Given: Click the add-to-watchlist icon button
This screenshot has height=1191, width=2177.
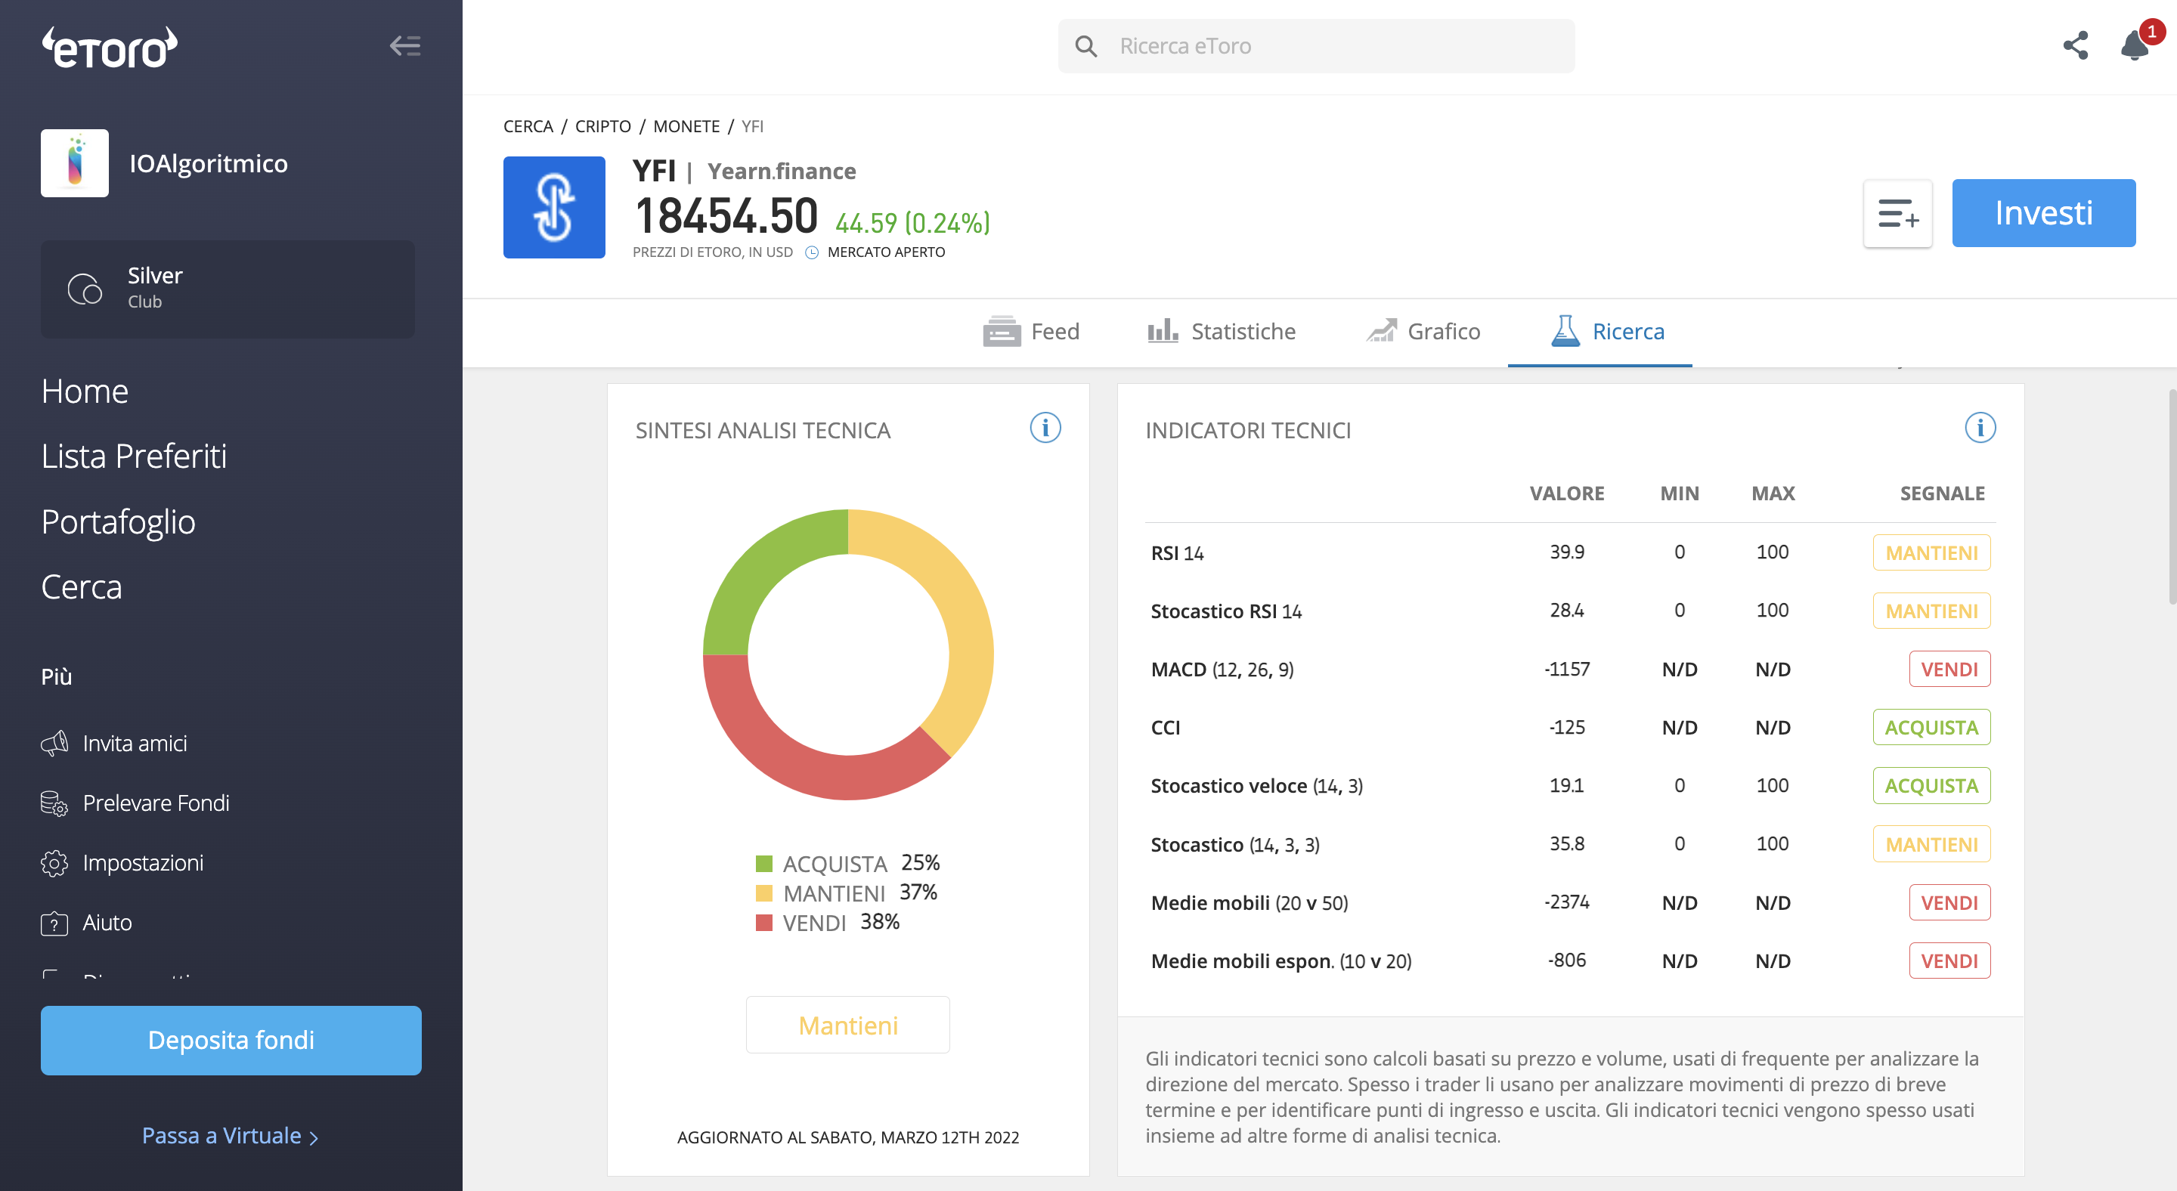Looking at the screenshot, I should (x=1898, y=214).
